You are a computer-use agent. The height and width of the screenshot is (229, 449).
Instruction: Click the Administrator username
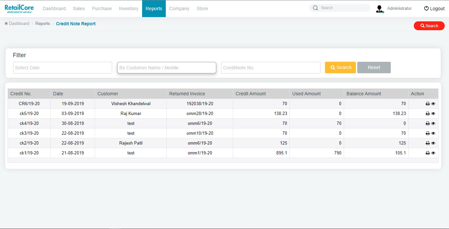click(399, 9)
